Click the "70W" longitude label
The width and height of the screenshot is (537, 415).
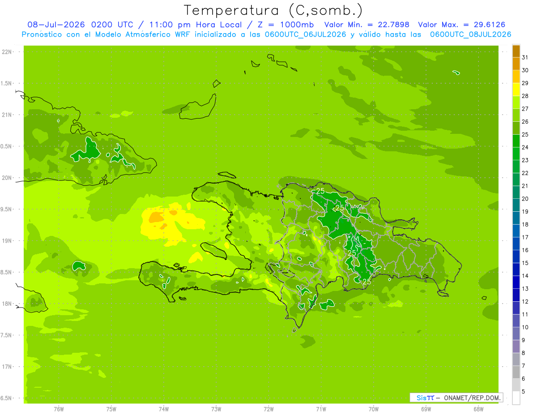coord(373,409)
